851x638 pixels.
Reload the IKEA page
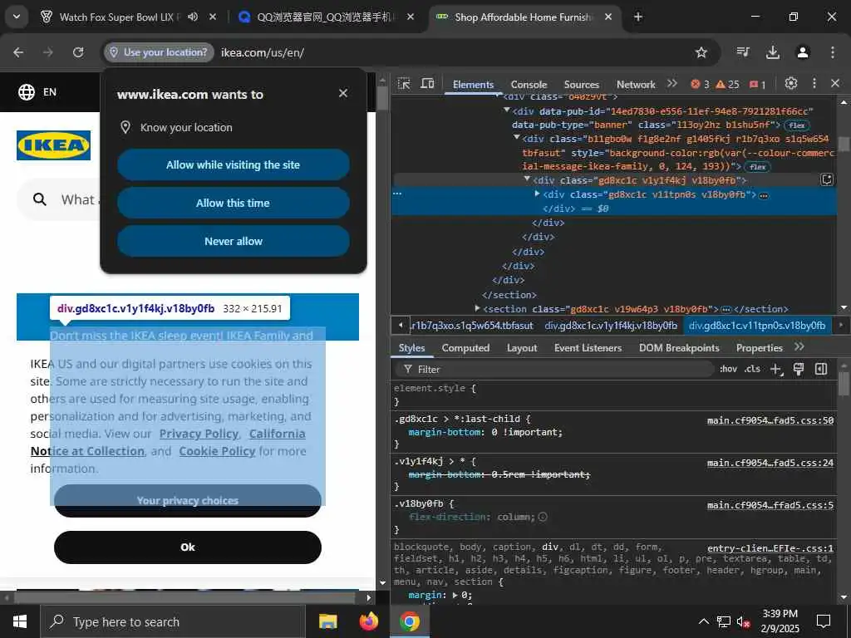click(78, 52)
